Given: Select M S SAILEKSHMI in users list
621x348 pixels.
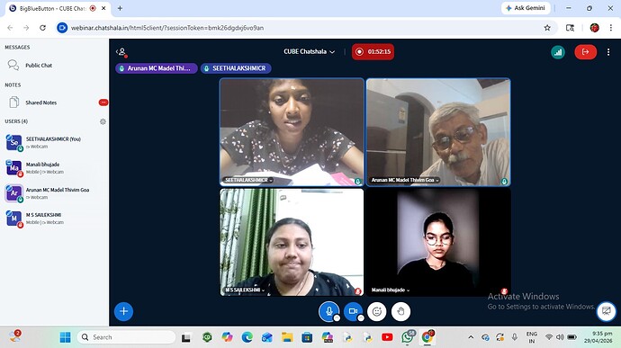Looking at the screenshot, I should pyautogui.click(x=43, y=215).
